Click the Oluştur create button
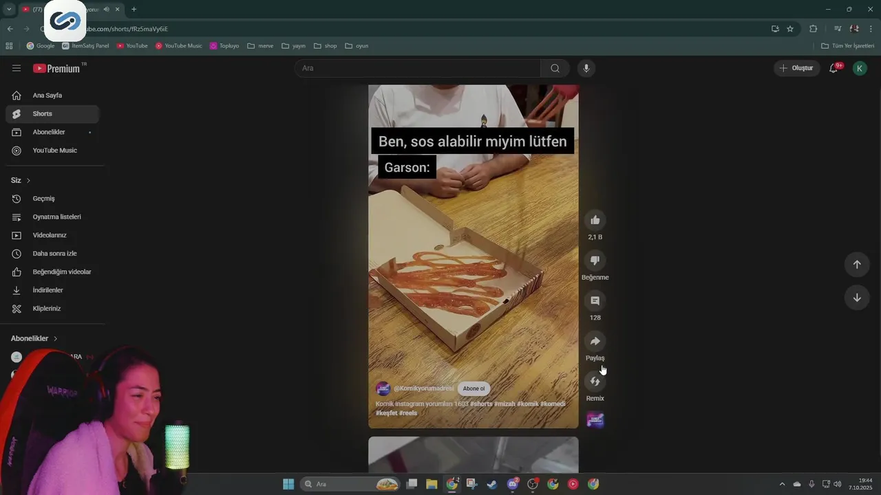Viewport: 881px width, 495px height. click(797, 68)
